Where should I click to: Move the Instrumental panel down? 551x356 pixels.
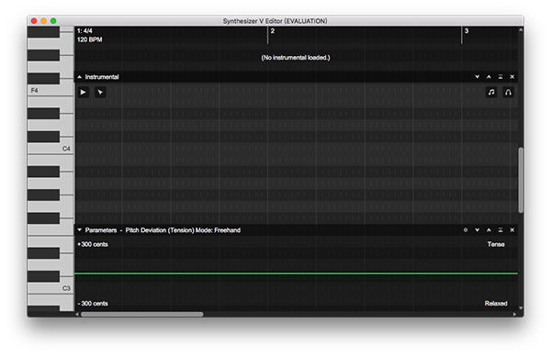point(478,76)
